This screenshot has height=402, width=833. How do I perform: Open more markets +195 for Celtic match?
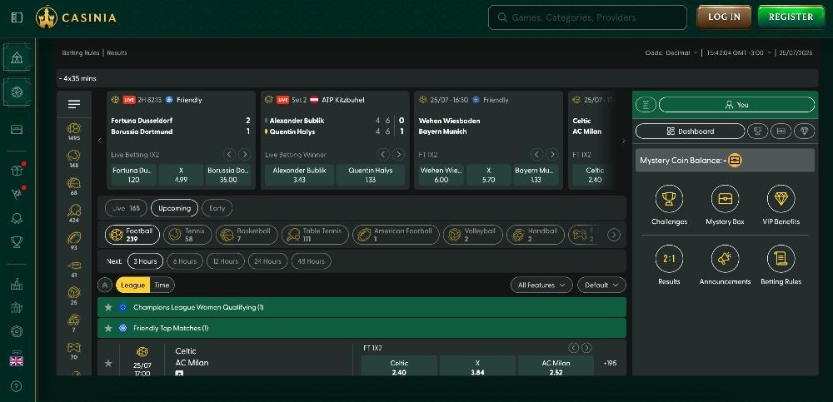tap(611, 363)
